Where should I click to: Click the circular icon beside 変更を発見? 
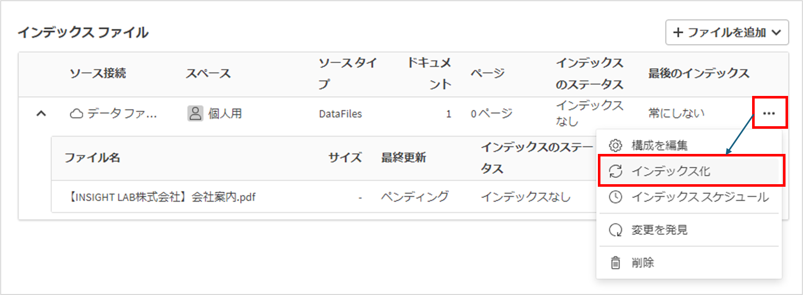pyautogui.click(x=615, y=230)
